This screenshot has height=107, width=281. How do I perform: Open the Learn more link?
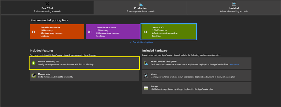234,64
